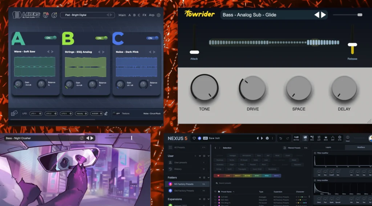Select N5 Factory Presets folder

tap(187, 184)
